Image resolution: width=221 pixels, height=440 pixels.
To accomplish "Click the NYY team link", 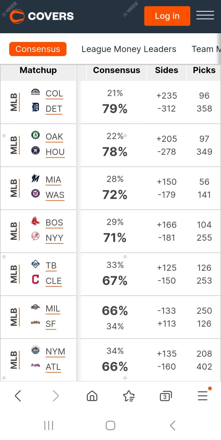I will click(54, 238).
